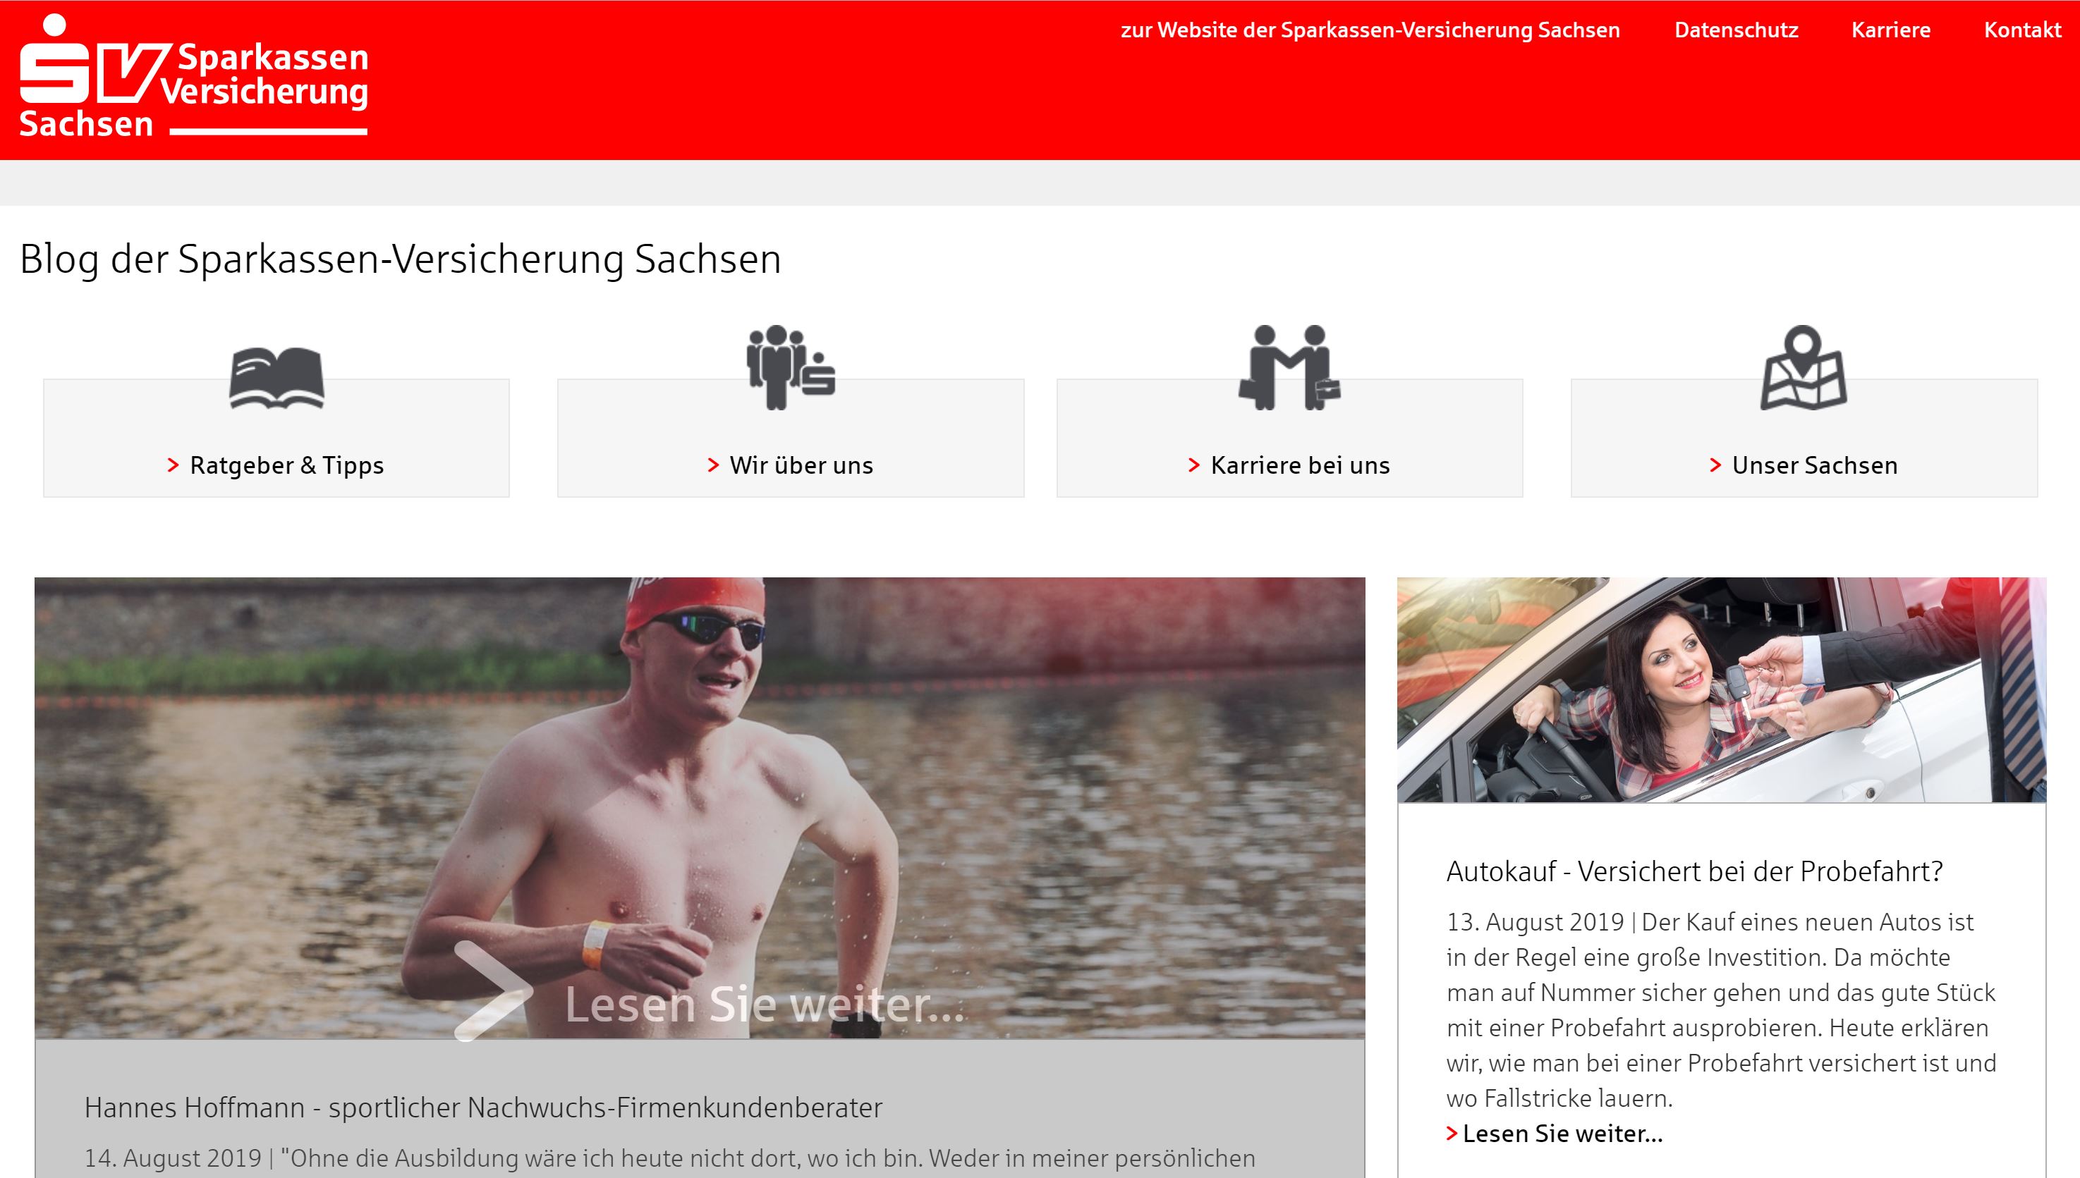Viewport: 2080px width, 1178px height.
Task: Click Lesen Sie weiter under Autokauf article
Action: pyautogui.click(x=1554, y=1134)
